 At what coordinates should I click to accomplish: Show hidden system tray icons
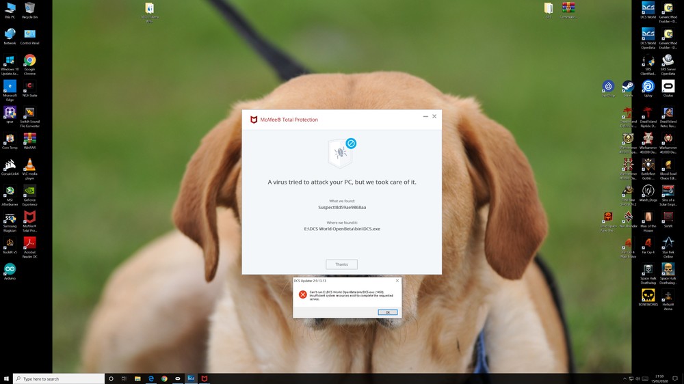pos(624,379)
